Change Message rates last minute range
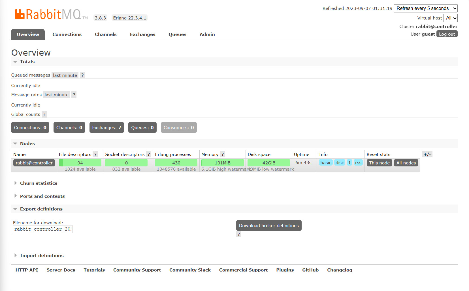Viewport: 469px width, 291px height. point(56,95)
